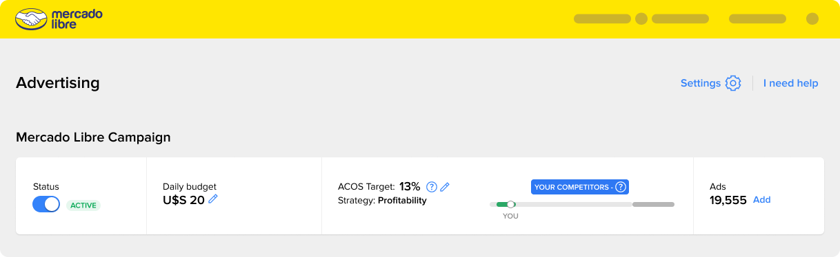Screen dimensions: 840x257
Task: Click question mark inside Your Competitors badge
Action: pyautogui.click(x=621, y=187)
